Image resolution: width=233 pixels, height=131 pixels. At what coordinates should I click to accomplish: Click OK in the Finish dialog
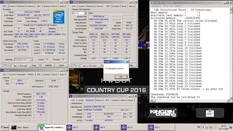(x=121, y=77)
